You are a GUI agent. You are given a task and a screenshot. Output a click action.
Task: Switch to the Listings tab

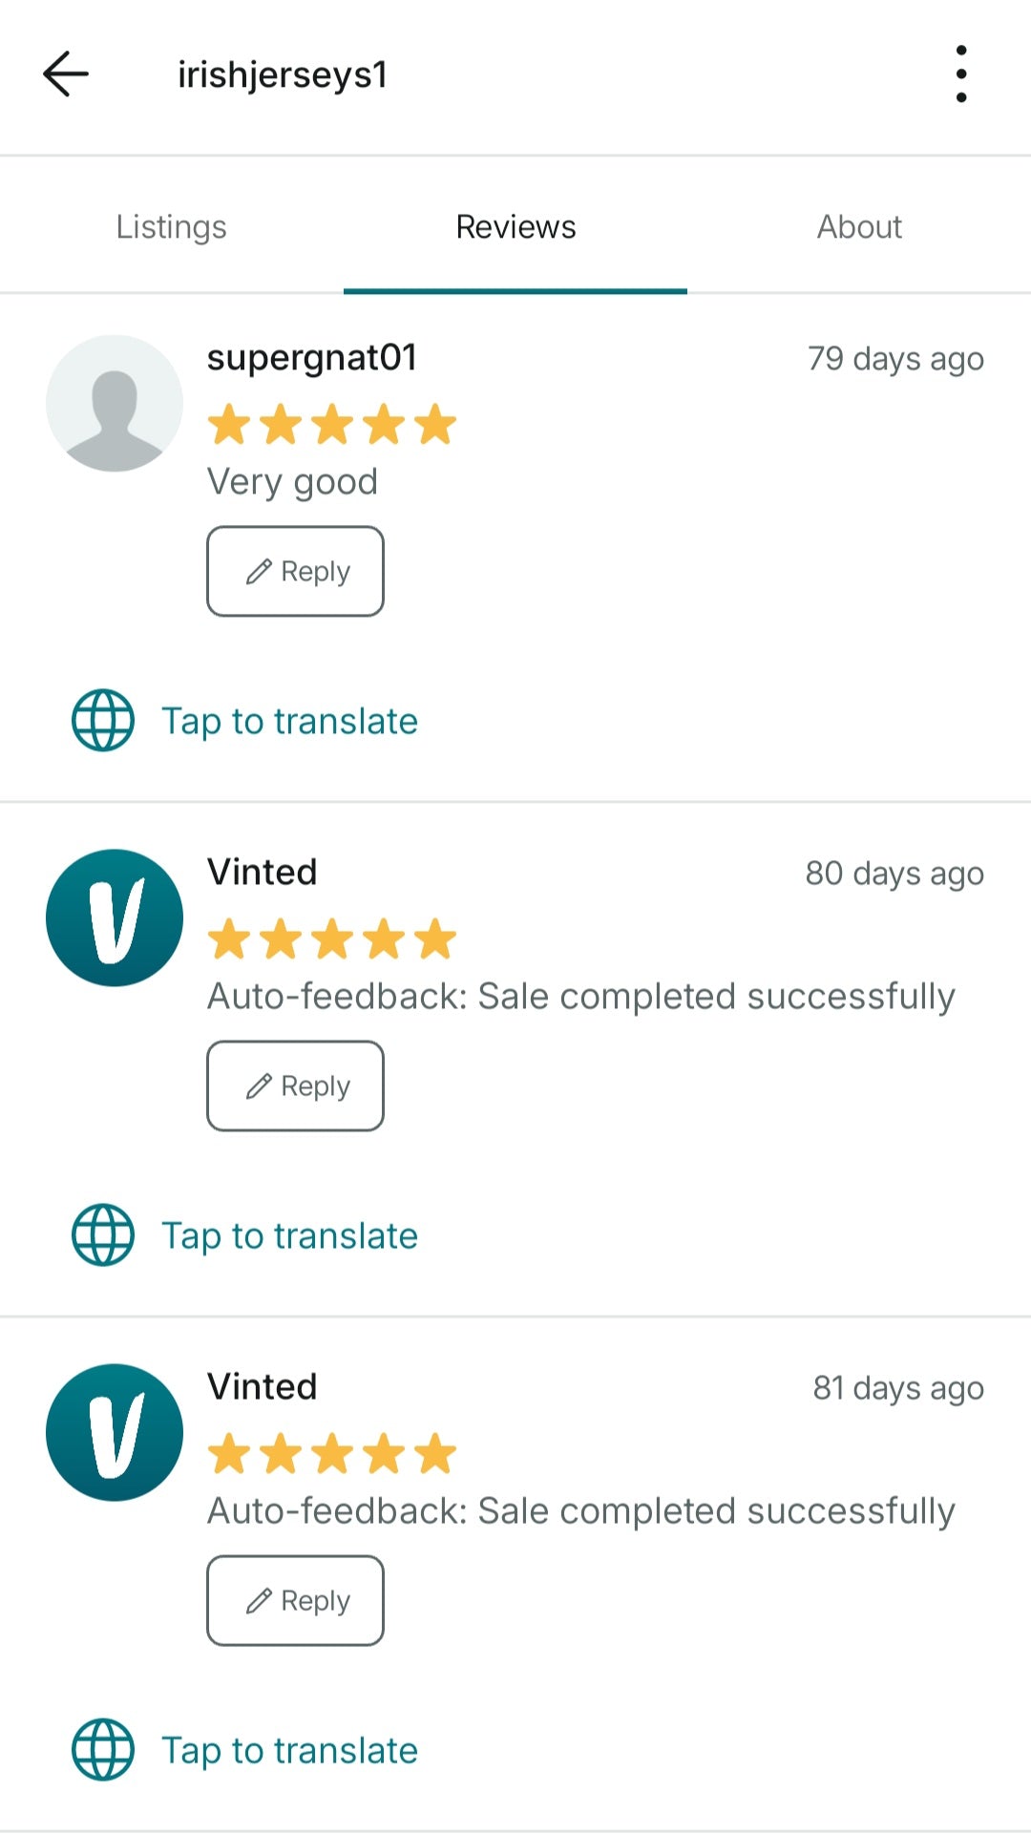point(172,227)
